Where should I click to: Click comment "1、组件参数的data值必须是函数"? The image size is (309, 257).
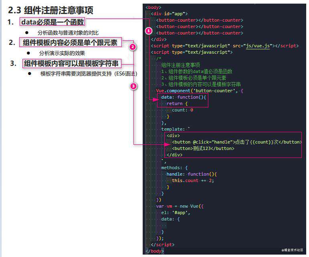pos(197,71)
